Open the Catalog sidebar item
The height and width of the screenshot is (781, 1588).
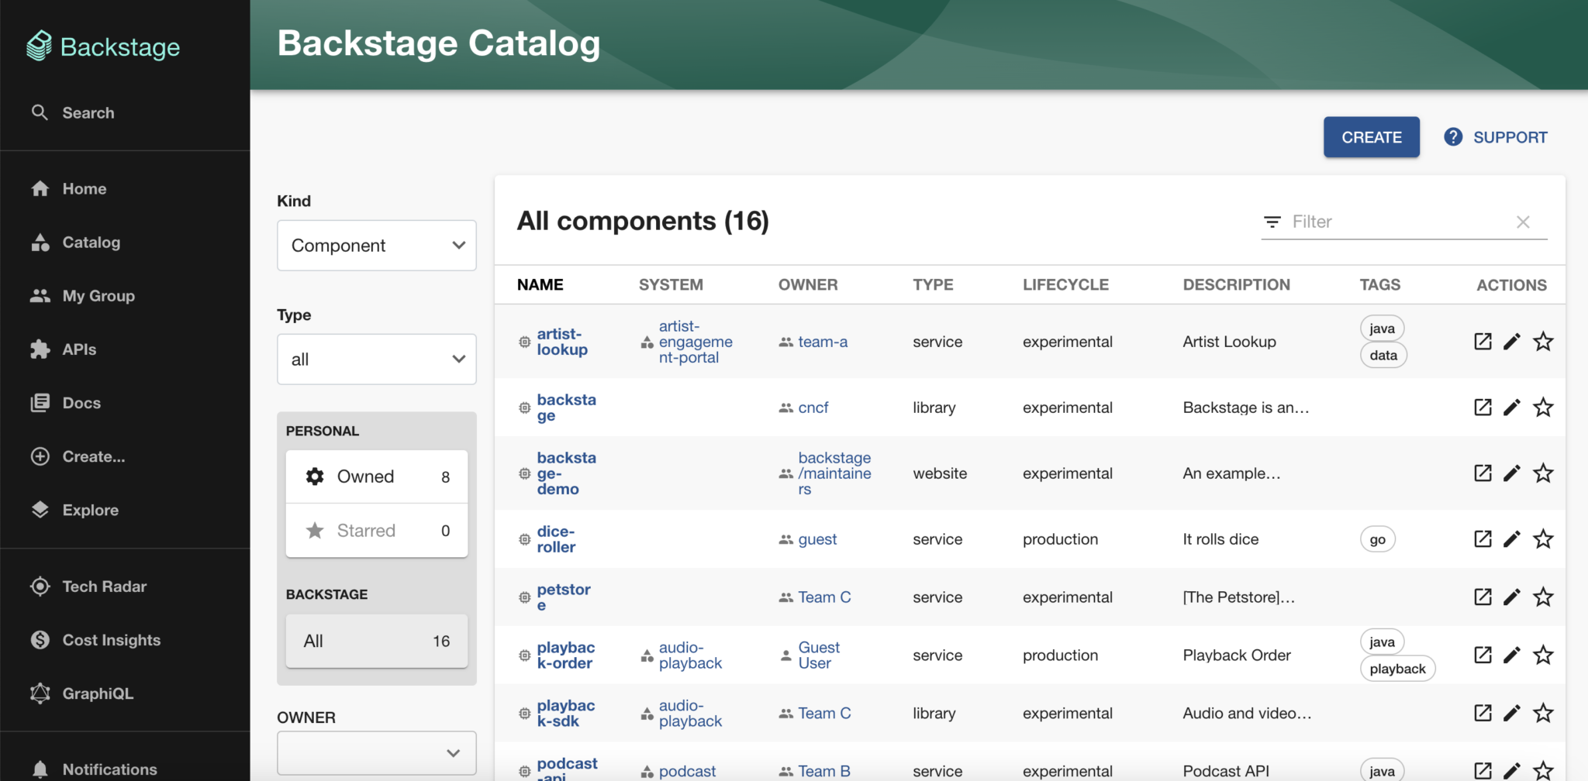pos(76,243)
